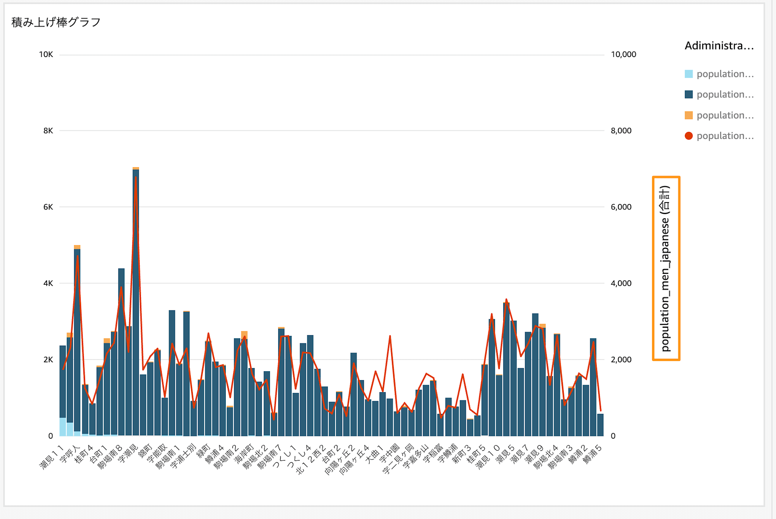This screenshot has width=776, height=519.
Task: Click the 潮見７ x-axis label
Action: click(520, 454)
